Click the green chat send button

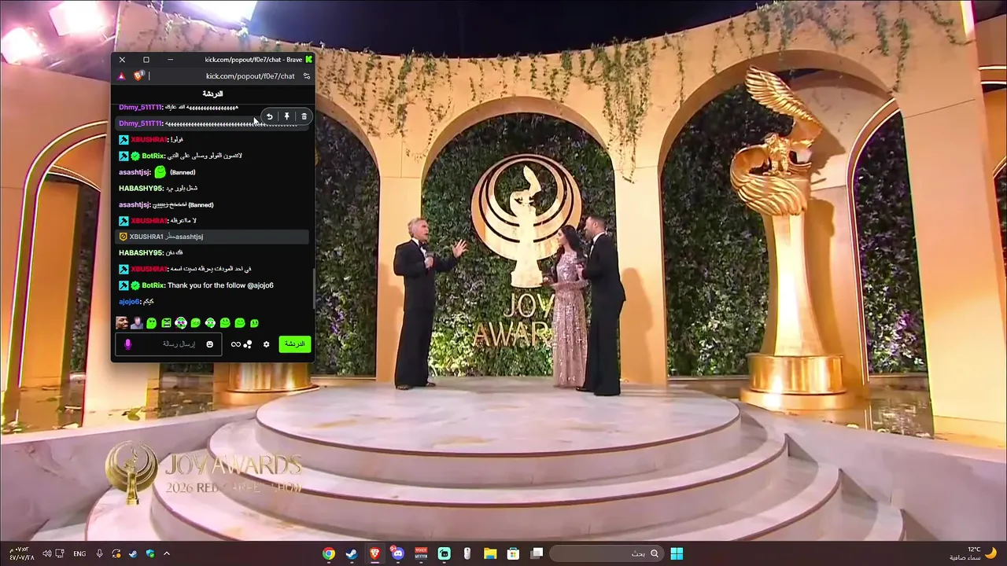295,344
